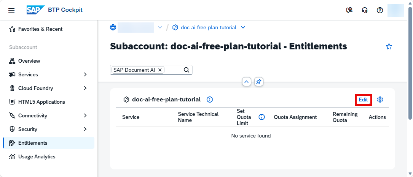Click the Connectivity sidebar item
Viewport: 413px width, 177px height.
[49, 115]
